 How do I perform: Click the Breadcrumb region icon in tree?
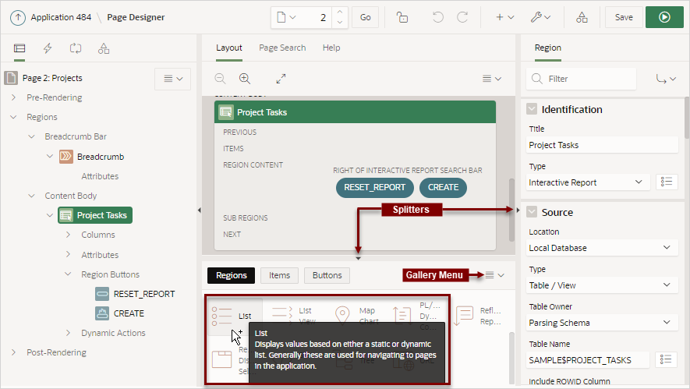coord(66,156)
